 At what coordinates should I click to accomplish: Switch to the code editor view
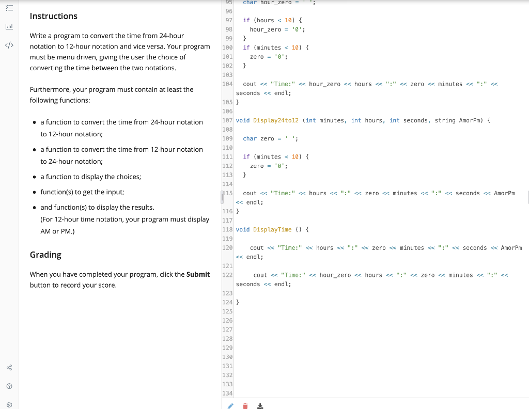tap(9, 45)
